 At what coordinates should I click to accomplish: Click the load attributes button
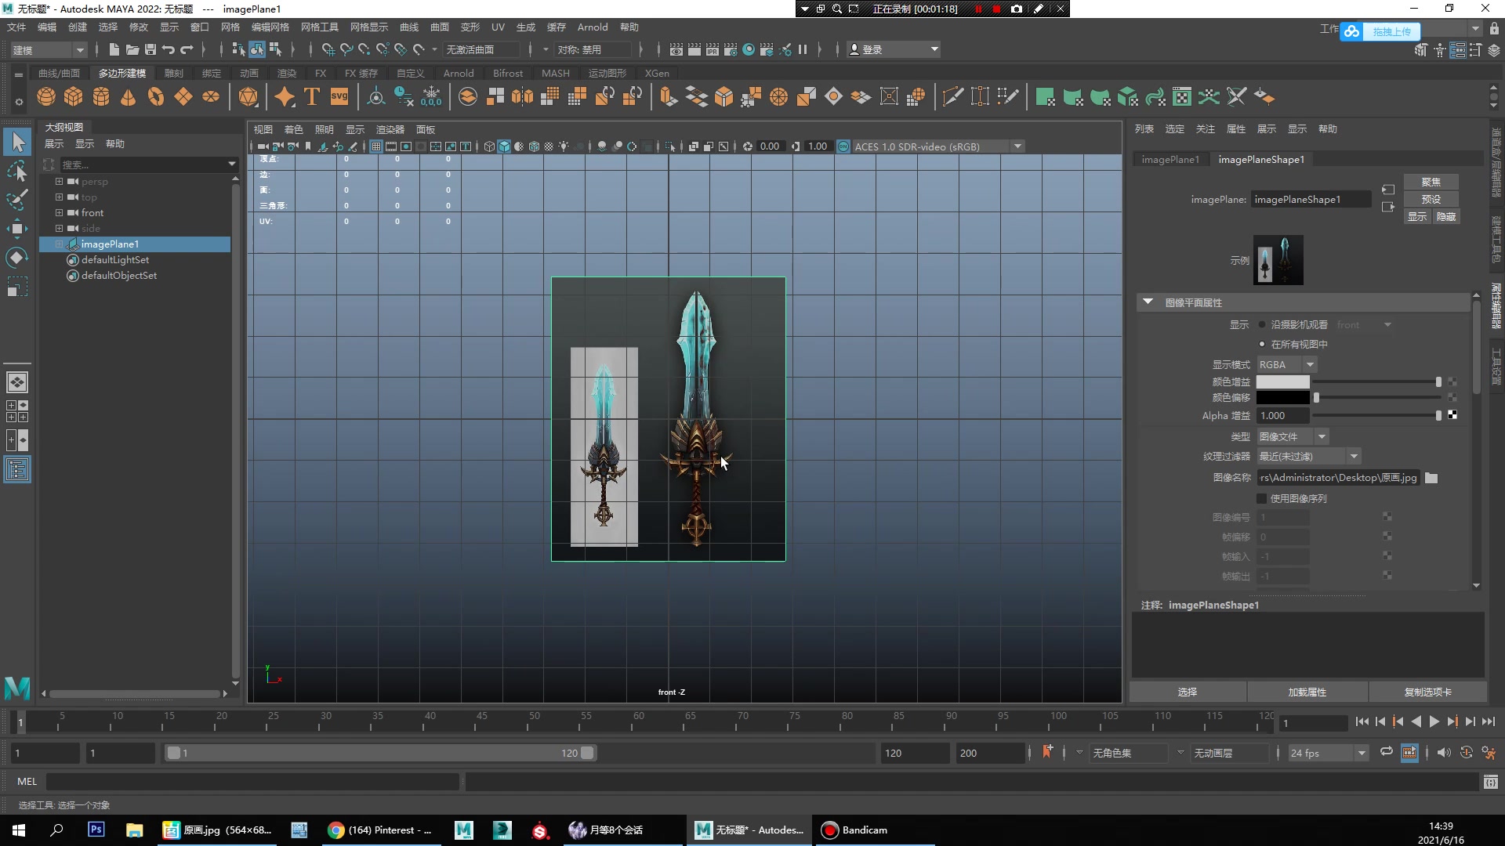[x=1307, y=692]
